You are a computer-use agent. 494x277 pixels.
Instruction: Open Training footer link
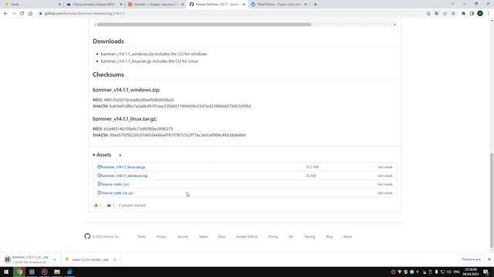[x=310, y=237]
